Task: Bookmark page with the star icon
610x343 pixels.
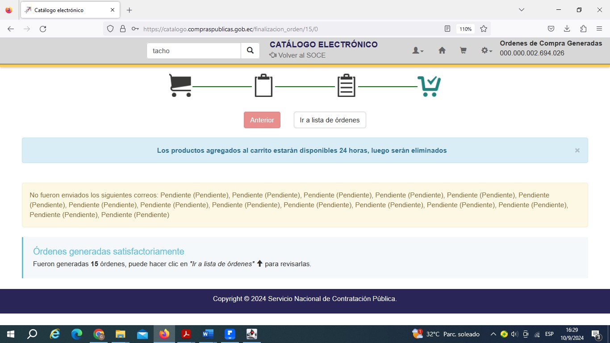Action: 484,29
